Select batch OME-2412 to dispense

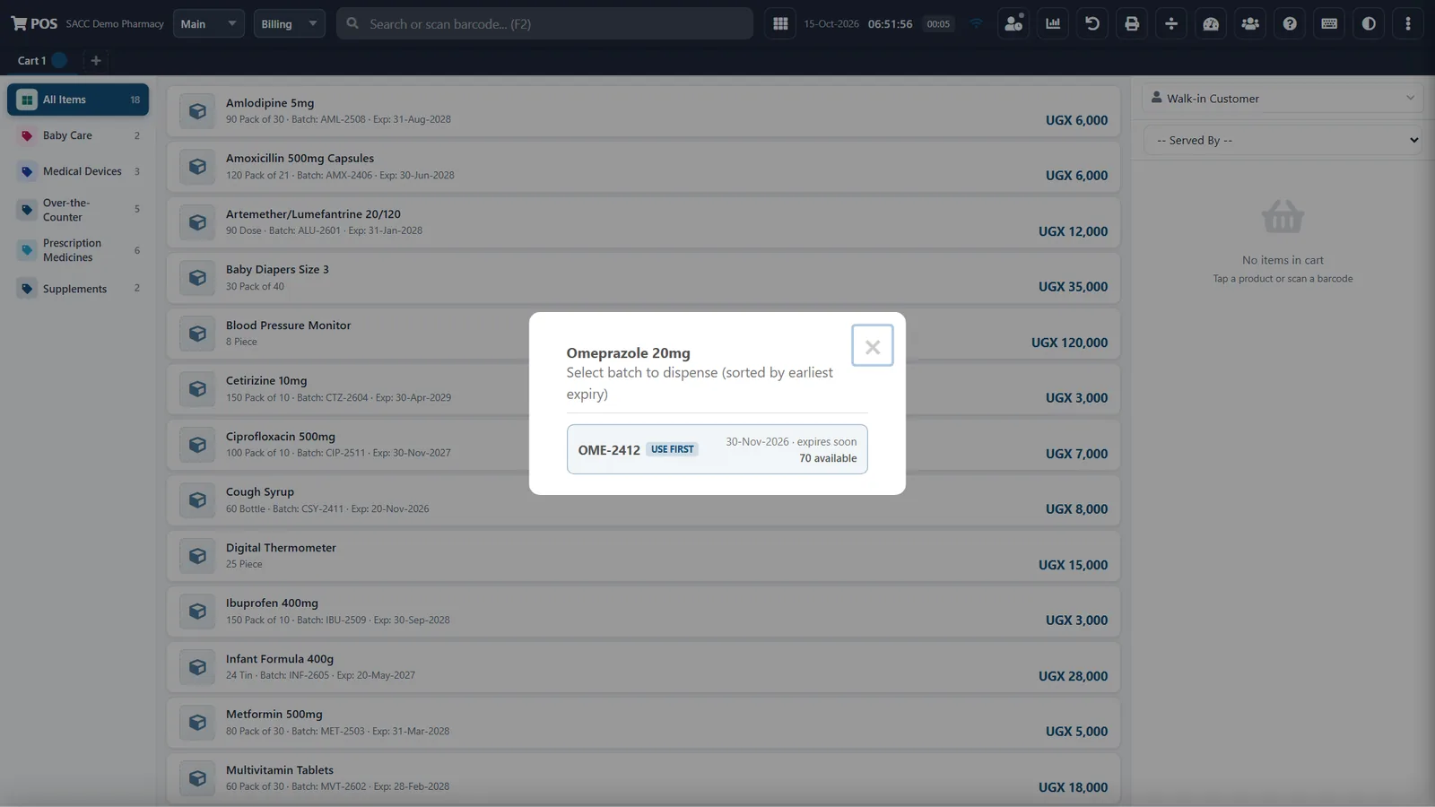[717, 449]
